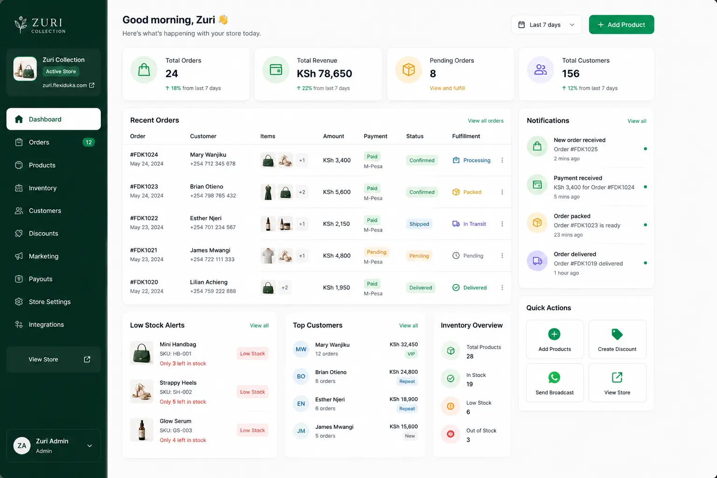
Task: Click the New order received notification icon
Action: [x=537, y=147]
